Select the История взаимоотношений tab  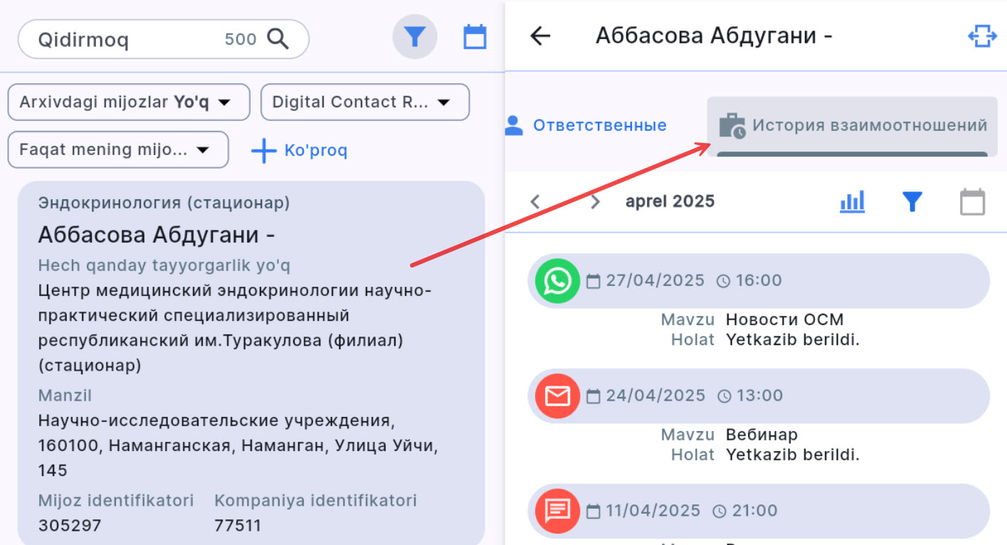(x=861, y=126)
